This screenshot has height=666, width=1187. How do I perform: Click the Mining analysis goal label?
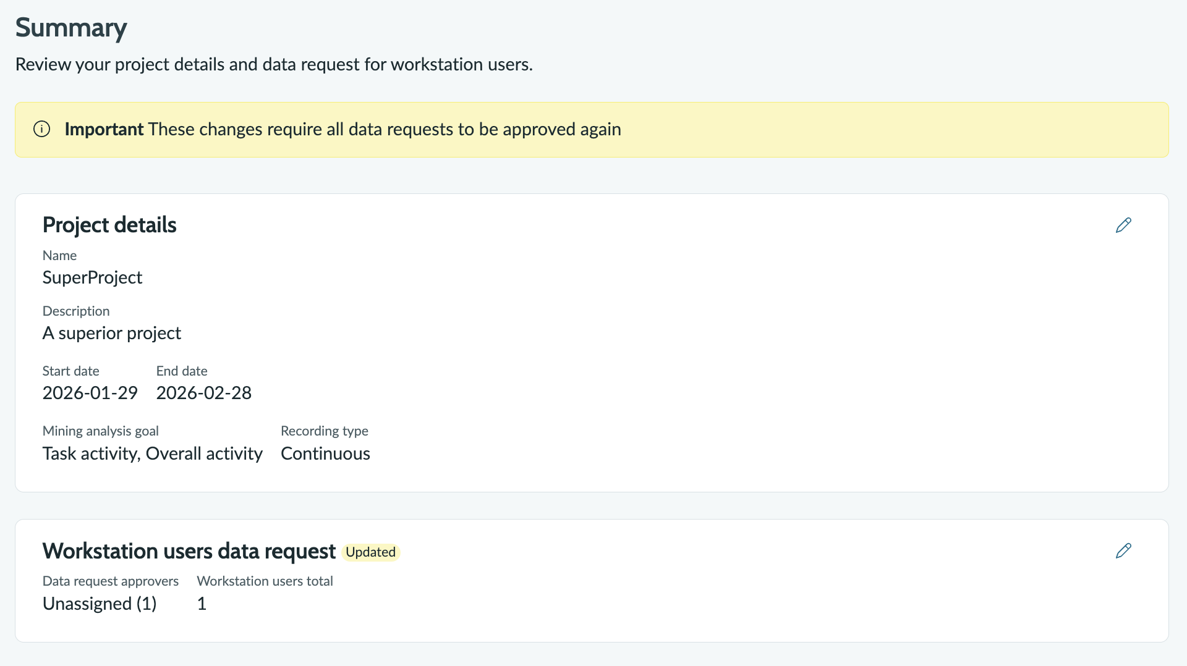[x=101, y=431]
